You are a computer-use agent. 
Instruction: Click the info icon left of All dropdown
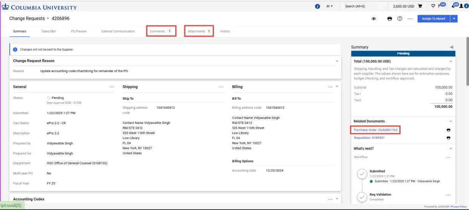point(318,6)
